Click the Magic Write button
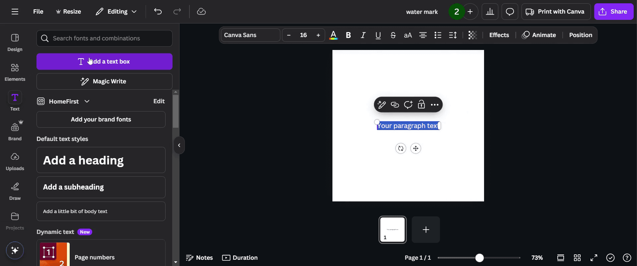637x266 pixels. coord(105,81)
